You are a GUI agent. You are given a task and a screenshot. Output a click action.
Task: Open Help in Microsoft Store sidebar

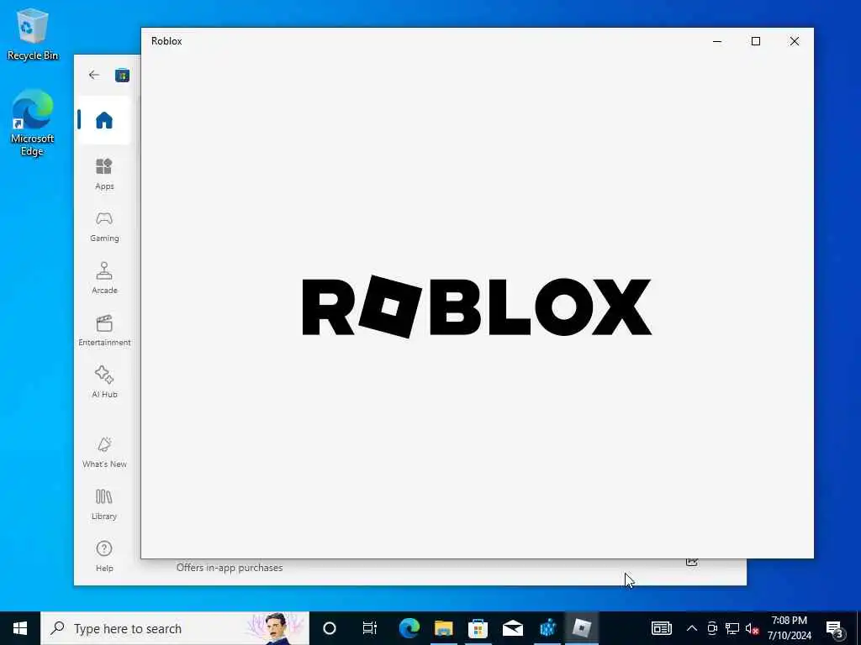[x=103, y=556]
